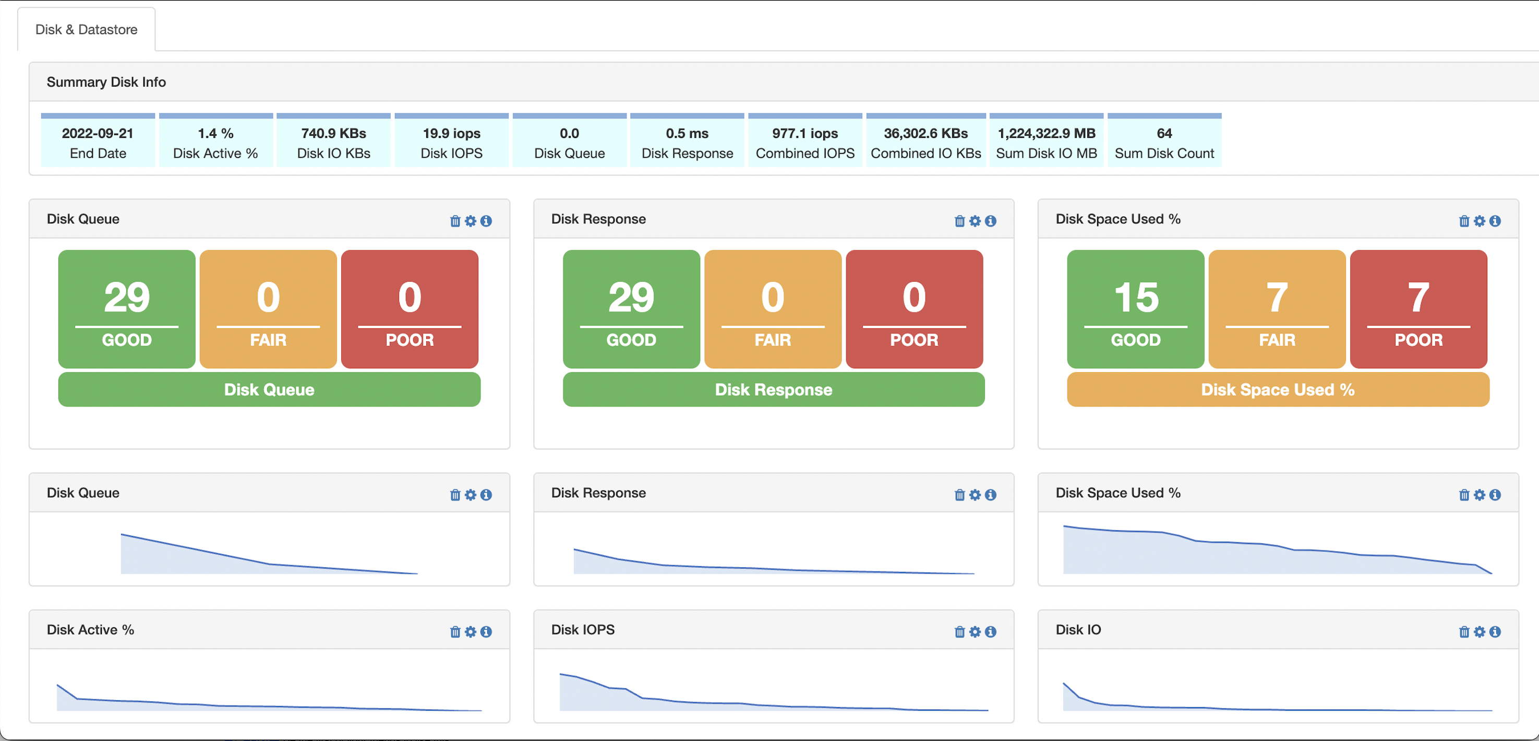Remove the Disk IO chart widget
This screenshot has width=1539, height=741.
coord(1464,631)
